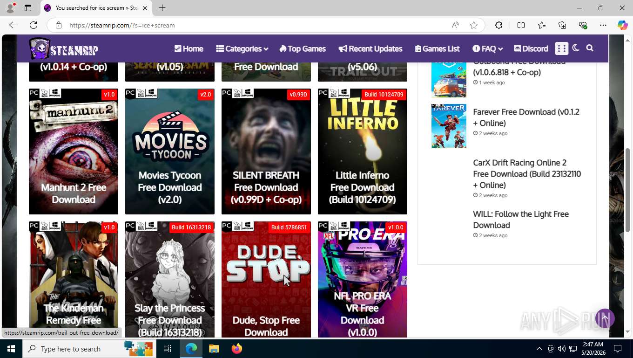Open Dude, Stop Free Download card

click(266, 280)
